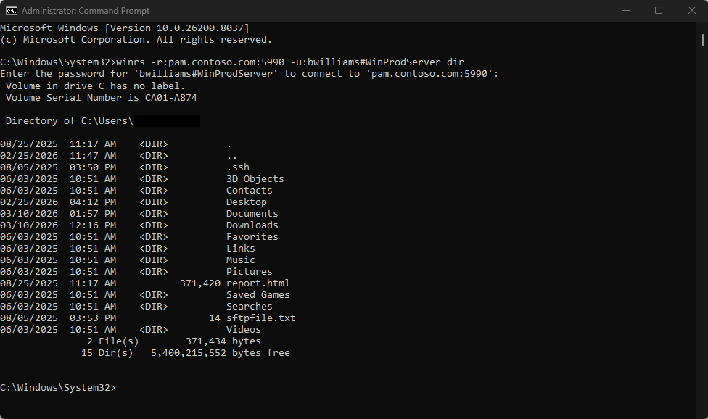Maximize the Command Prompt window
The height and width of the screenshot is (419, 708).
(x=659, y=10)
